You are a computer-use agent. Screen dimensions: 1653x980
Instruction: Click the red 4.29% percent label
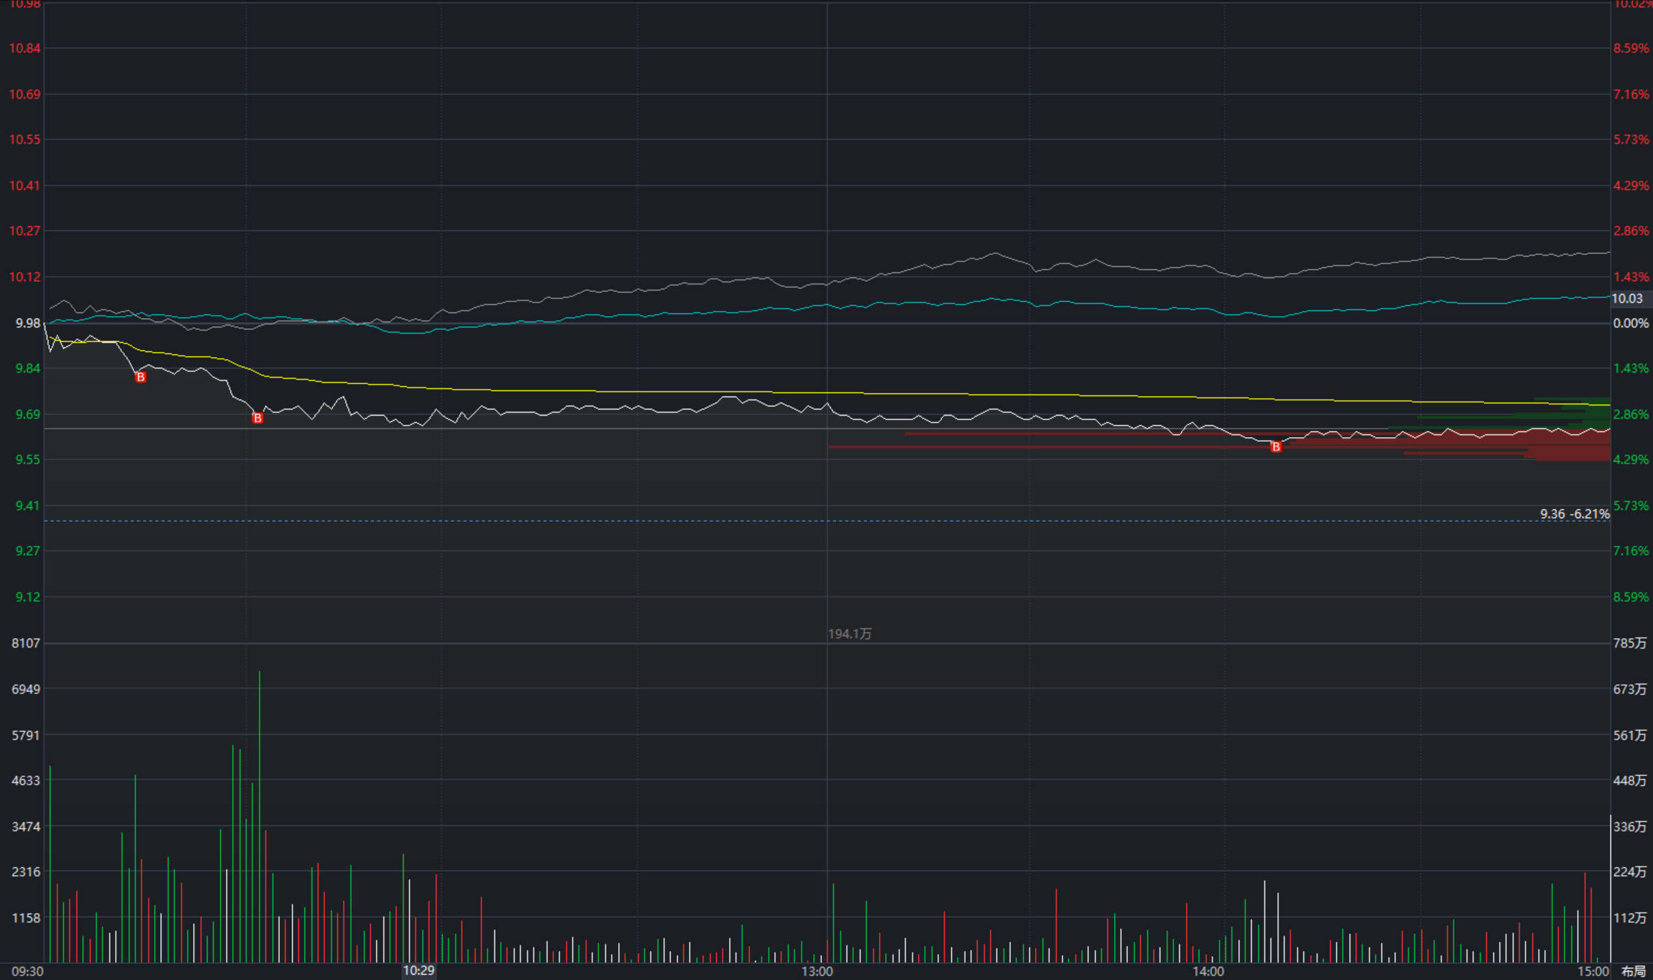coord(1631,185)
